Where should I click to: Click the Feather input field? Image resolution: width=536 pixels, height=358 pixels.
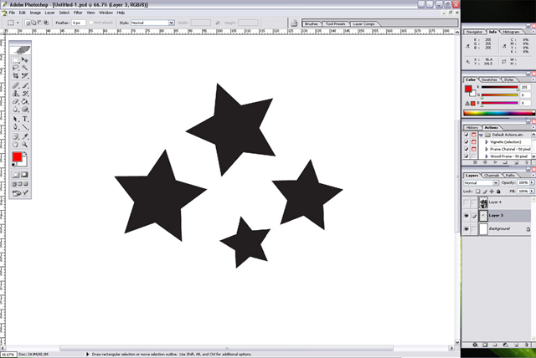click(x=78, y=23)
